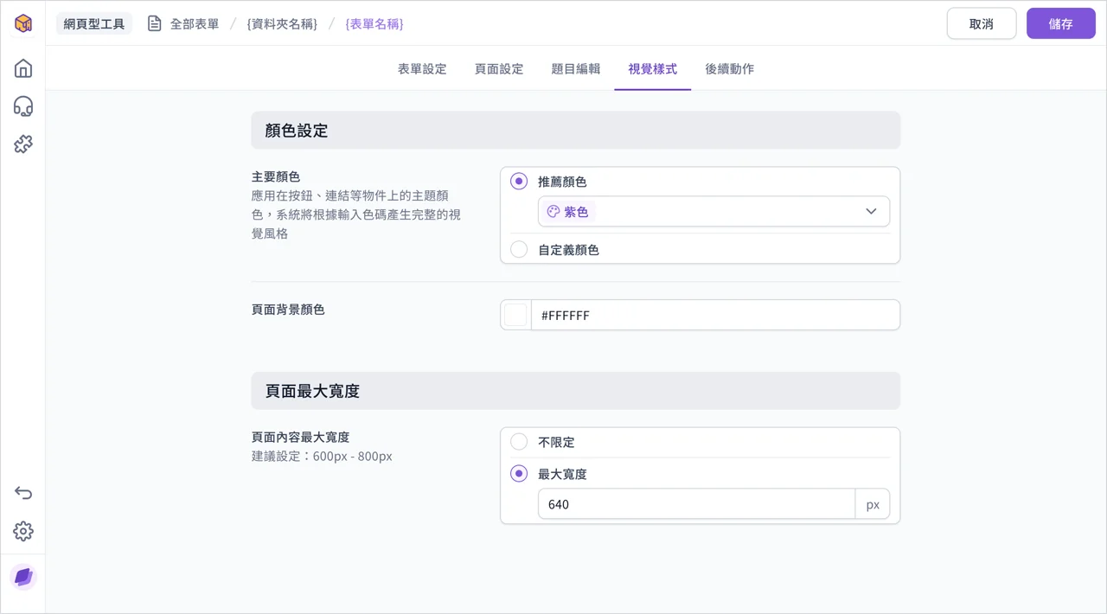1107x614 pixels.
Task: Open the settings gear icon
Action: (23, 531)
